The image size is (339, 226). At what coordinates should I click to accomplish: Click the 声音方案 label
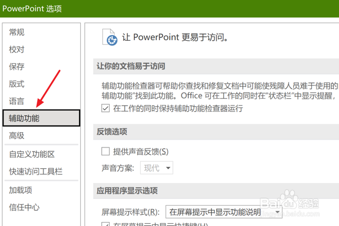(x=118, y=168)
